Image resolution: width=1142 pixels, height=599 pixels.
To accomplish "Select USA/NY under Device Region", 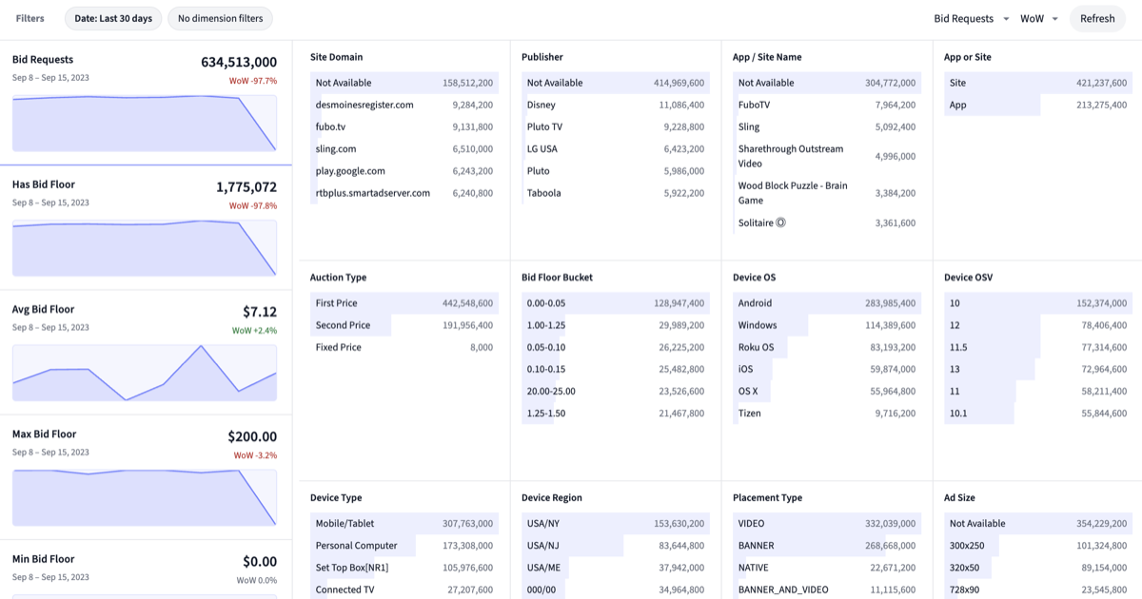I will [x=615, y=523].
